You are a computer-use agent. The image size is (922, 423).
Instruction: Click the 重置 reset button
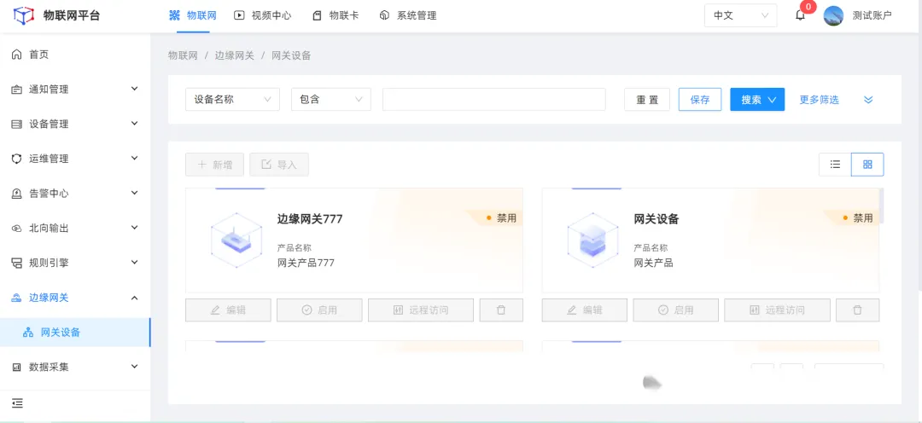(x=647, y=99)
